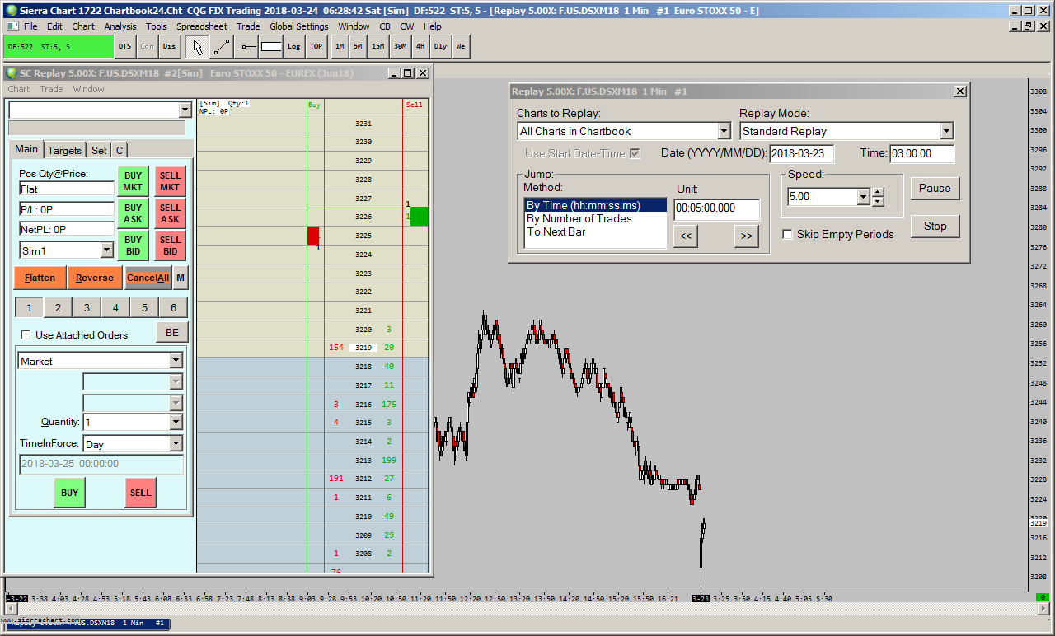The image size is (1055, 636).
Task: Click the TOP toolbar button
Action: (x=316, y=47)
